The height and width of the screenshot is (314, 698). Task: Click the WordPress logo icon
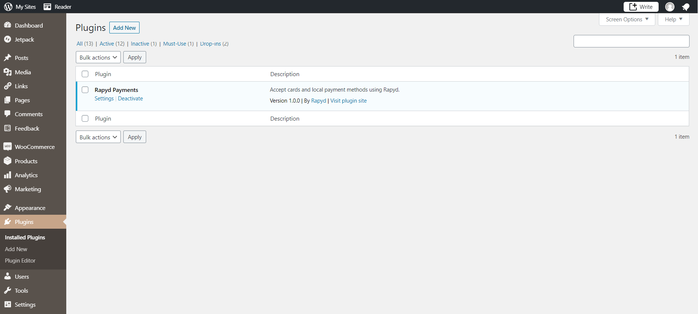pyautogui.click(x=8, y=7)
